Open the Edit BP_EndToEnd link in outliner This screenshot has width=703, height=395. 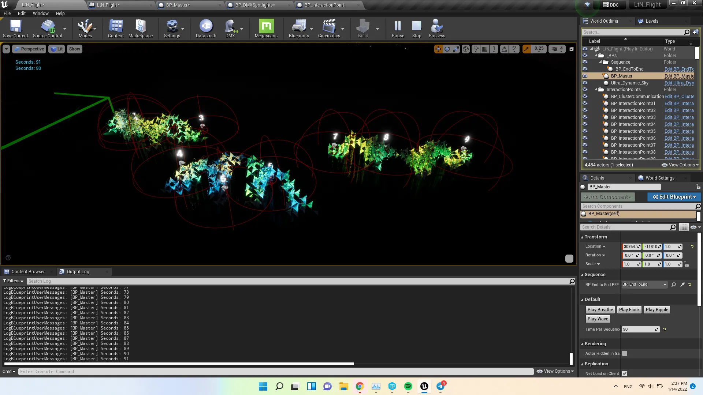[679, 69]
